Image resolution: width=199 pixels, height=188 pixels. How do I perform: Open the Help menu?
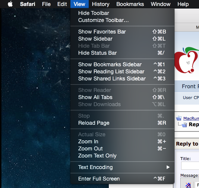(x=183, y=4)
